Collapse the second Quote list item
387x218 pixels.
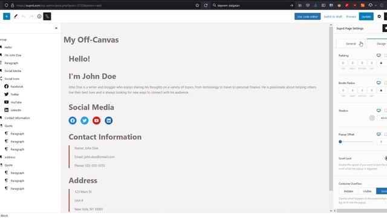pyautogui.click(x=8, y=165)
